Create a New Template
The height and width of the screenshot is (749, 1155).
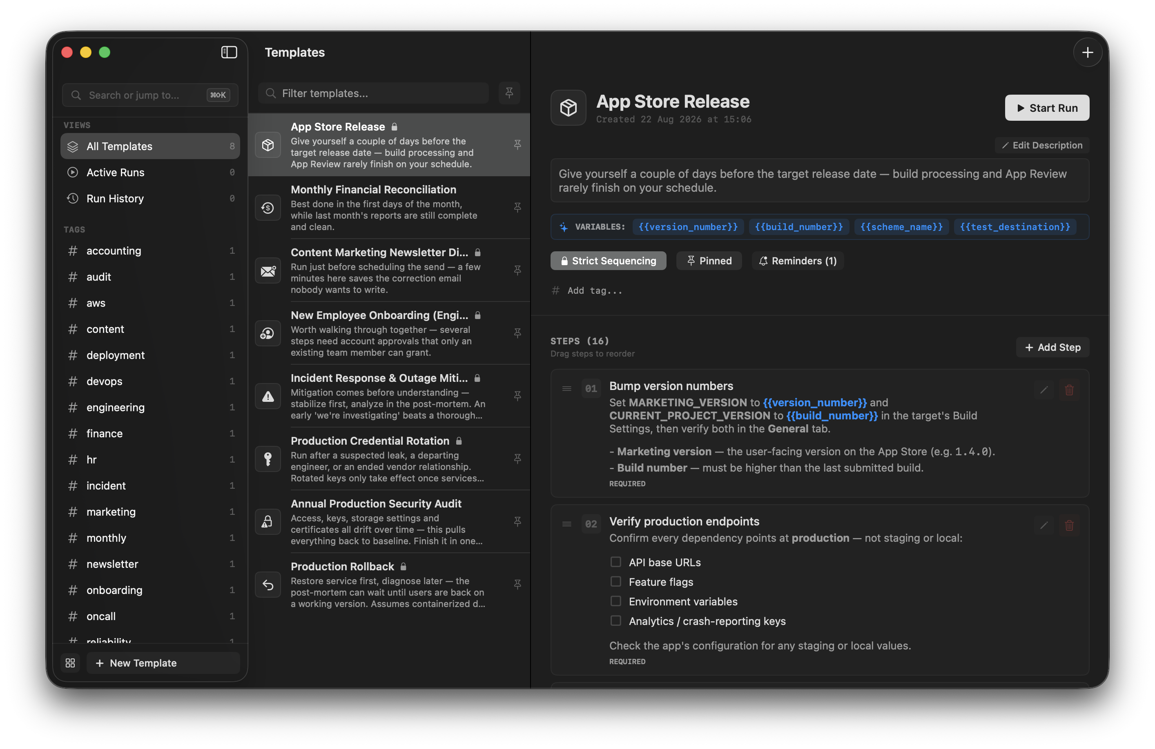pos(163,663)
